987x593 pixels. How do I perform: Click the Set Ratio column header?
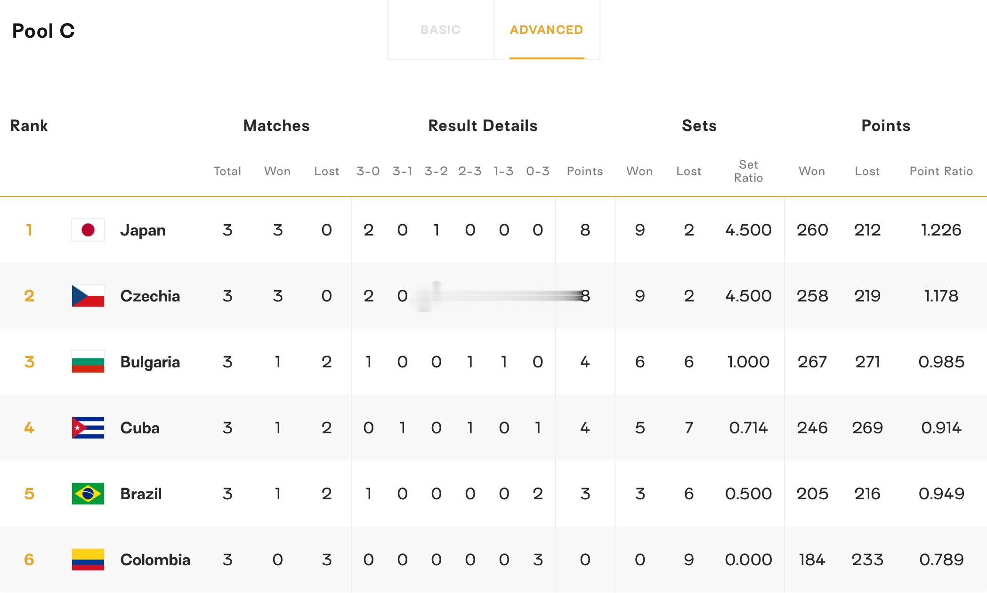[x=748, y=171]
